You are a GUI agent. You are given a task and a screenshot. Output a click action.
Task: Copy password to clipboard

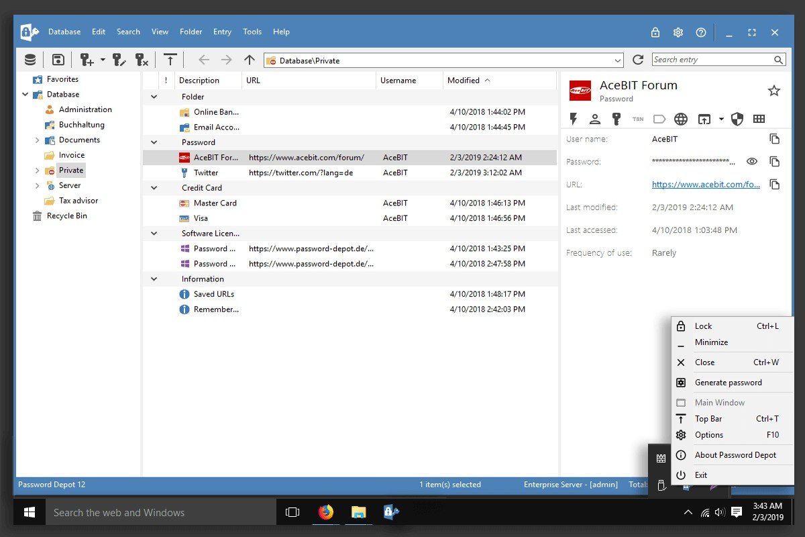[x=774, y=162]
